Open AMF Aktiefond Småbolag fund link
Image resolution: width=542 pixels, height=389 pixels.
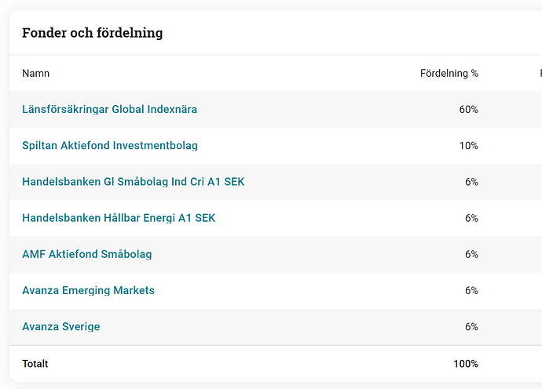(x=86, y=254)
